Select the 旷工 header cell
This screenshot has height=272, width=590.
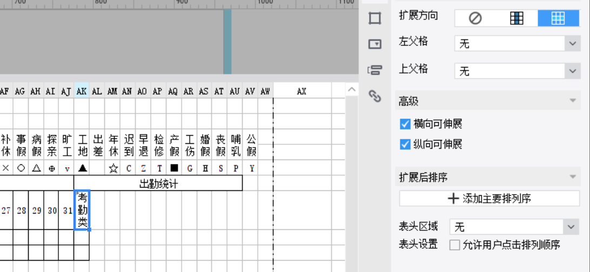[x=66, y=145]
